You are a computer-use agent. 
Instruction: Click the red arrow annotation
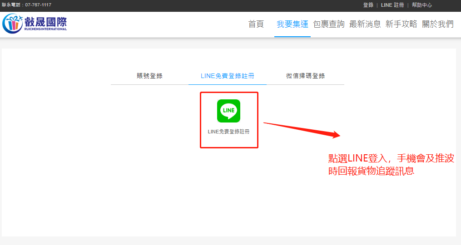302,129
